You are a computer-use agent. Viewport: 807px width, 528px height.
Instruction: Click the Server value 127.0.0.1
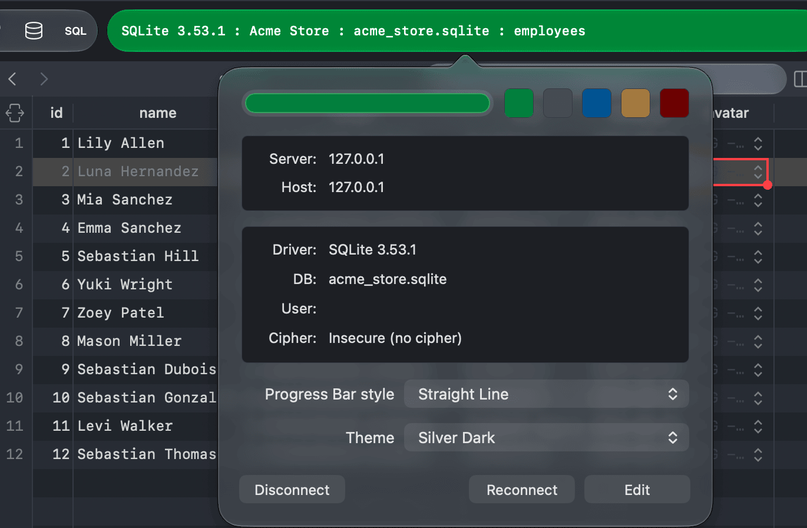click(356, 159)
